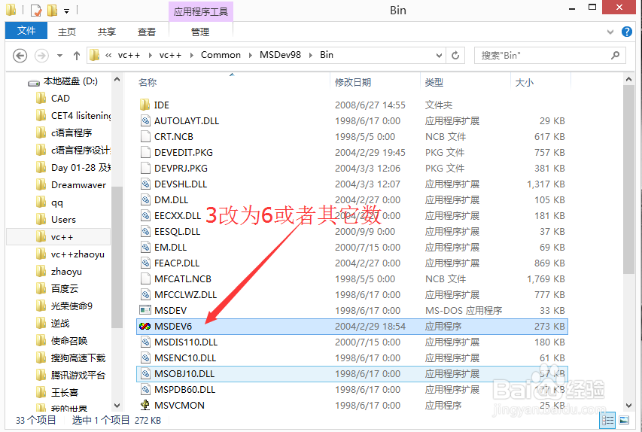Select the AUTOLAYT.DLL file icon
Image resolution: width=642 pixels, height=432 pixels.
pos(145,121)
